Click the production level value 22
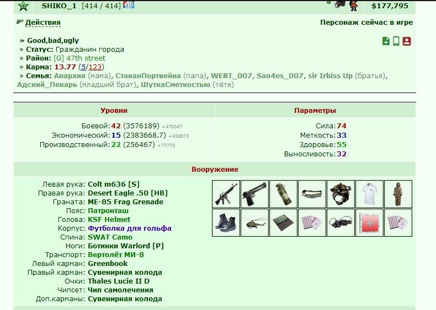 (116, 145)
